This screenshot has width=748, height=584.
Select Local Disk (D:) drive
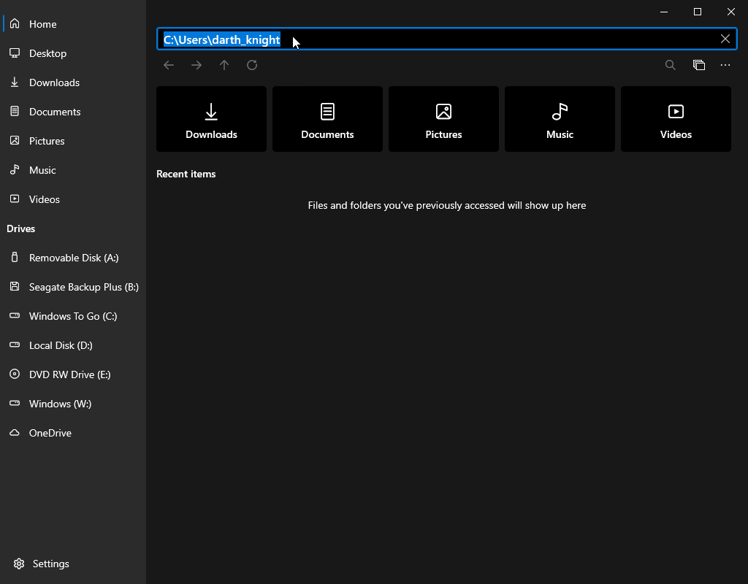73,345
